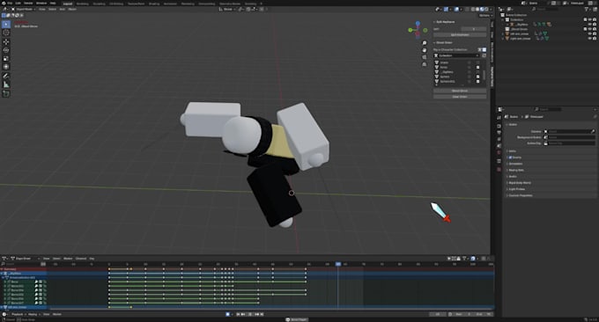Switch to Solid viewport shading
599x322 pixels.
pyautogui.click(x=477, y=9)
